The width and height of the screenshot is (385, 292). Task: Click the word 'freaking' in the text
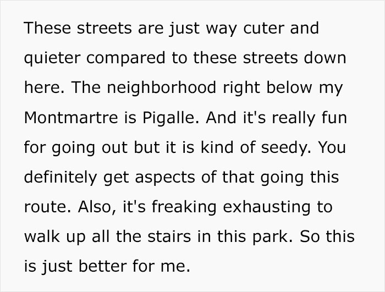tap(184, 207)
